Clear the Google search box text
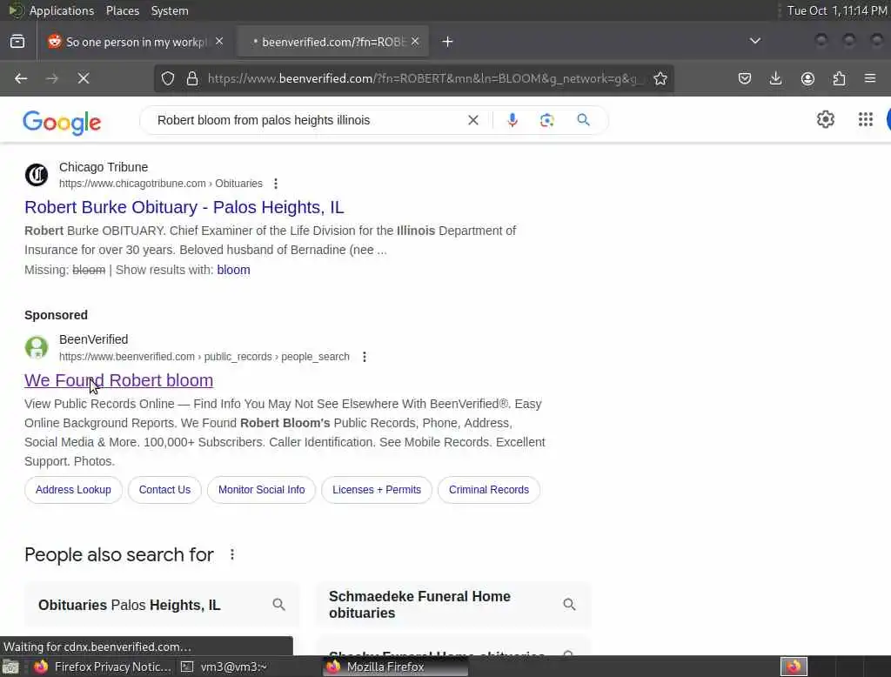Viewport: 891px width, 677px height. (472, 120)
